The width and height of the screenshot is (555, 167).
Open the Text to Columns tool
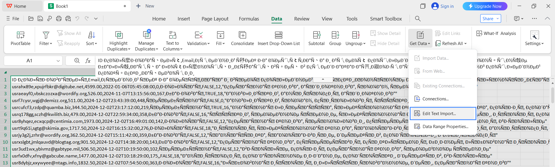click(173, 35)
